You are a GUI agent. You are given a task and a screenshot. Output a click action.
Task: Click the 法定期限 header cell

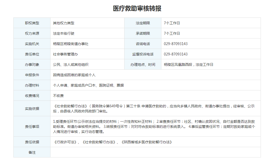143,23
